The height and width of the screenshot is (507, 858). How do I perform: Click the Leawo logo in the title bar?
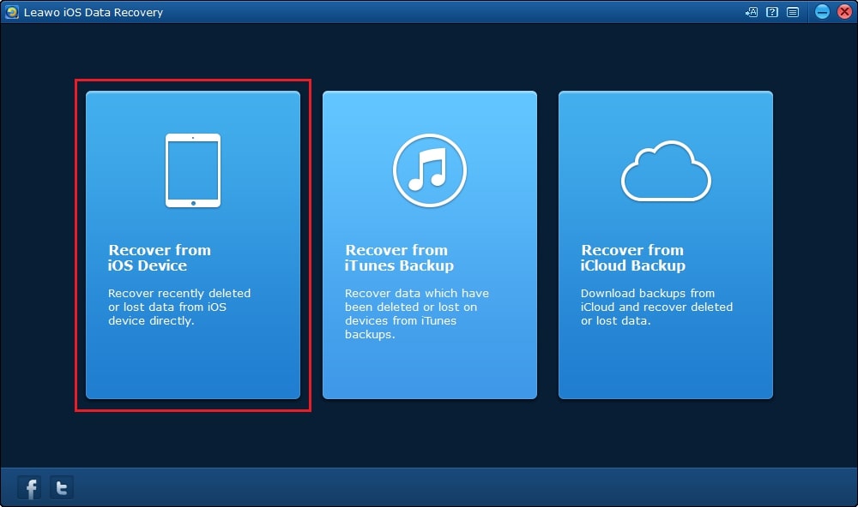10,12
